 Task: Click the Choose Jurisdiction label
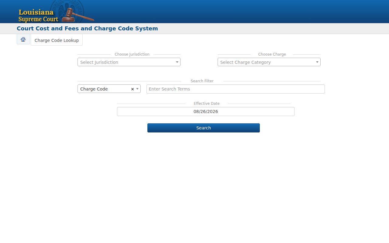(132, 54)
